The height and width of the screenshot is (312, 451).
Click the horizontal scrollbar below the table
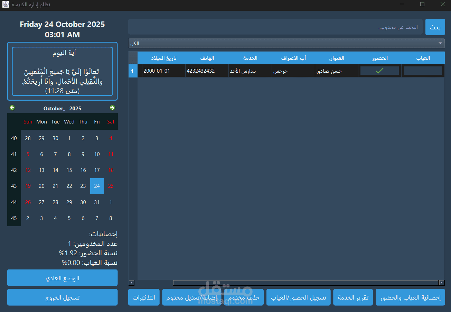pos(286,283)
